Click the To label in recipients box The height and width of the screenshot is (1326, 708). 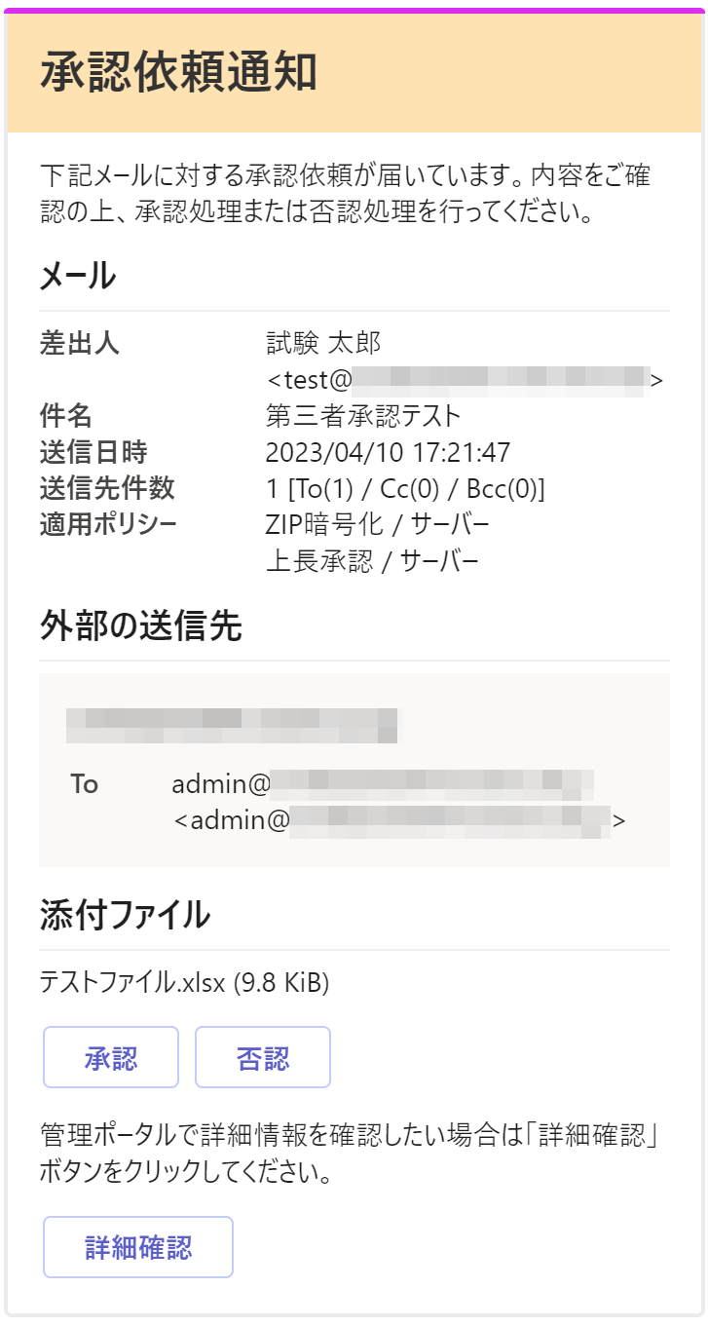[x=85, y=784]
